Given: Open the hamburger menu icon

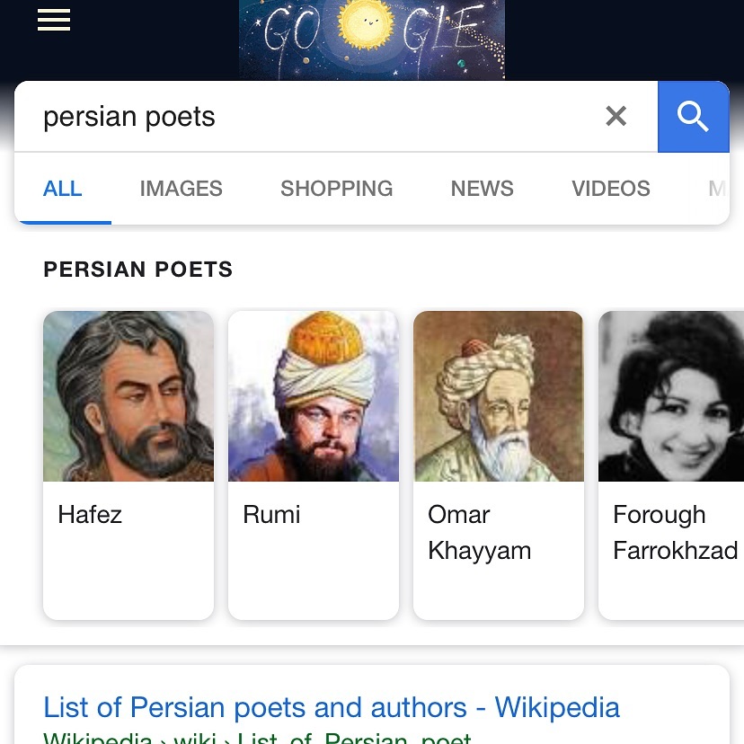Looking at the screenshot, I should (54, 20).
